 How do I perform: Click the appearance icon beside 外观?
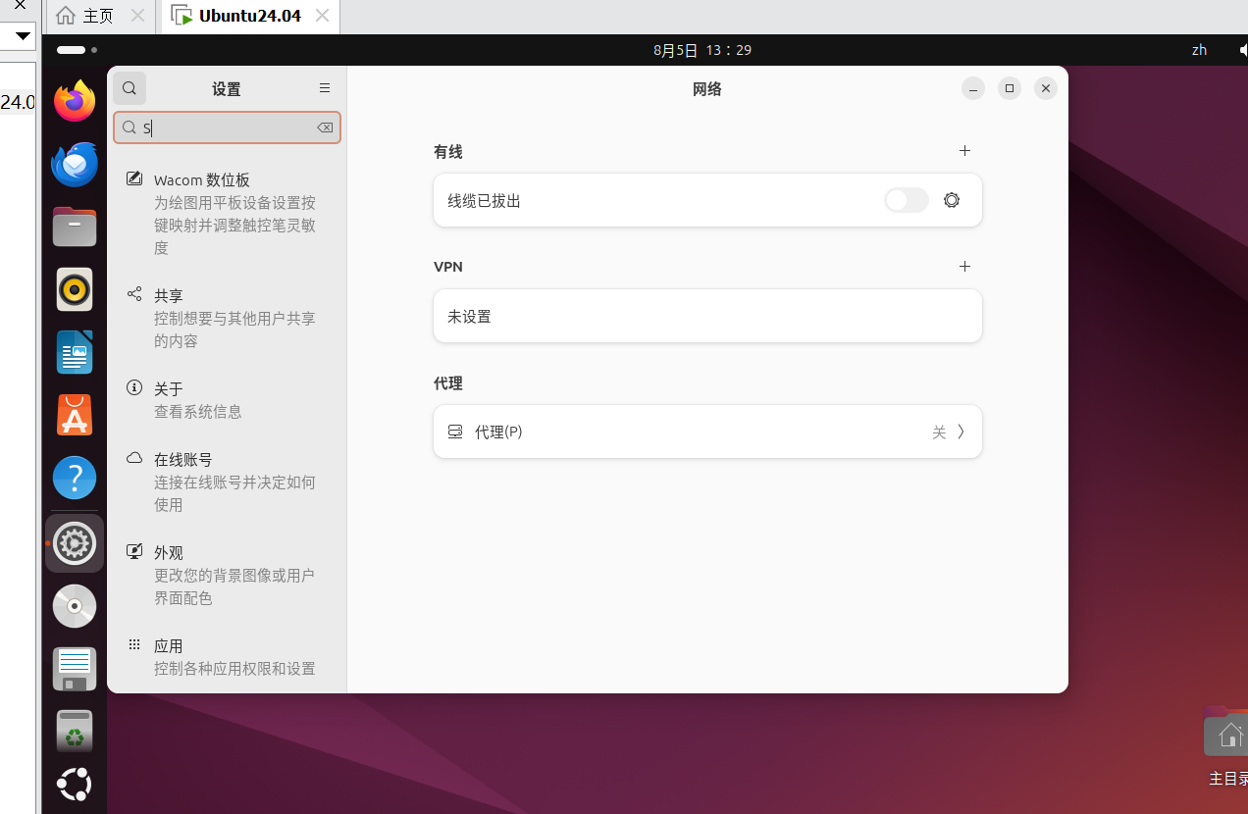coord(134,552)
